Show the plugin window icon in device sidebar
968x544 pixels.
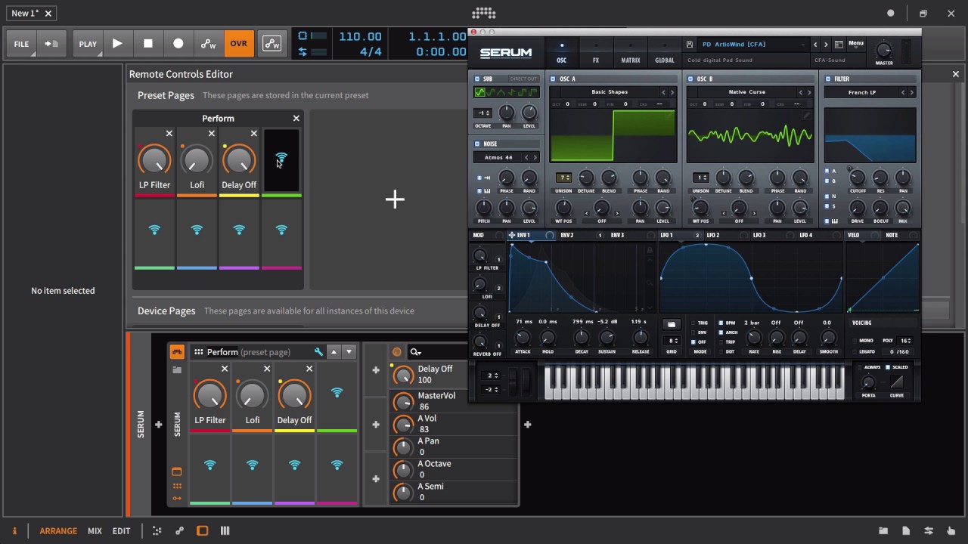pyautogui.click(x=177, y=471)
